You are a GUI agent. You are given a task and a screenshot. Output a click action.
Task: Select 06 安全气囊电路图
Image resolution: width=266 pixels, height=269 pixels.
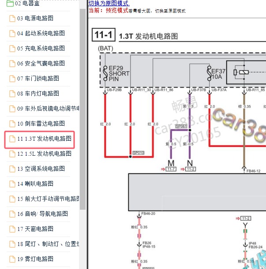pos(41,63)
